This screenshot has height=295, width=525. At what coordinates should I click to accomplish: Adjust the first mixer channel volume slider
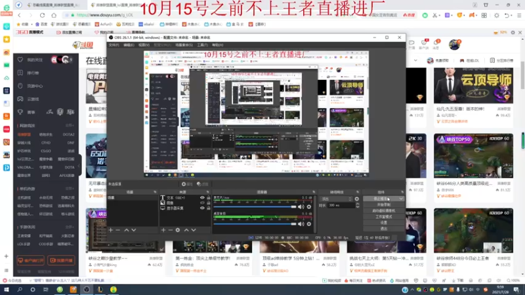255,206
